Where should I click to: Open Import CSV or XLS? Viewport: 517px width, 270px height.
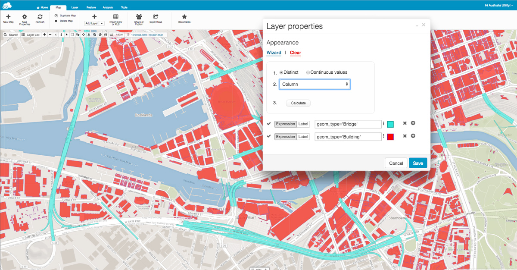[x=115, y=17]
